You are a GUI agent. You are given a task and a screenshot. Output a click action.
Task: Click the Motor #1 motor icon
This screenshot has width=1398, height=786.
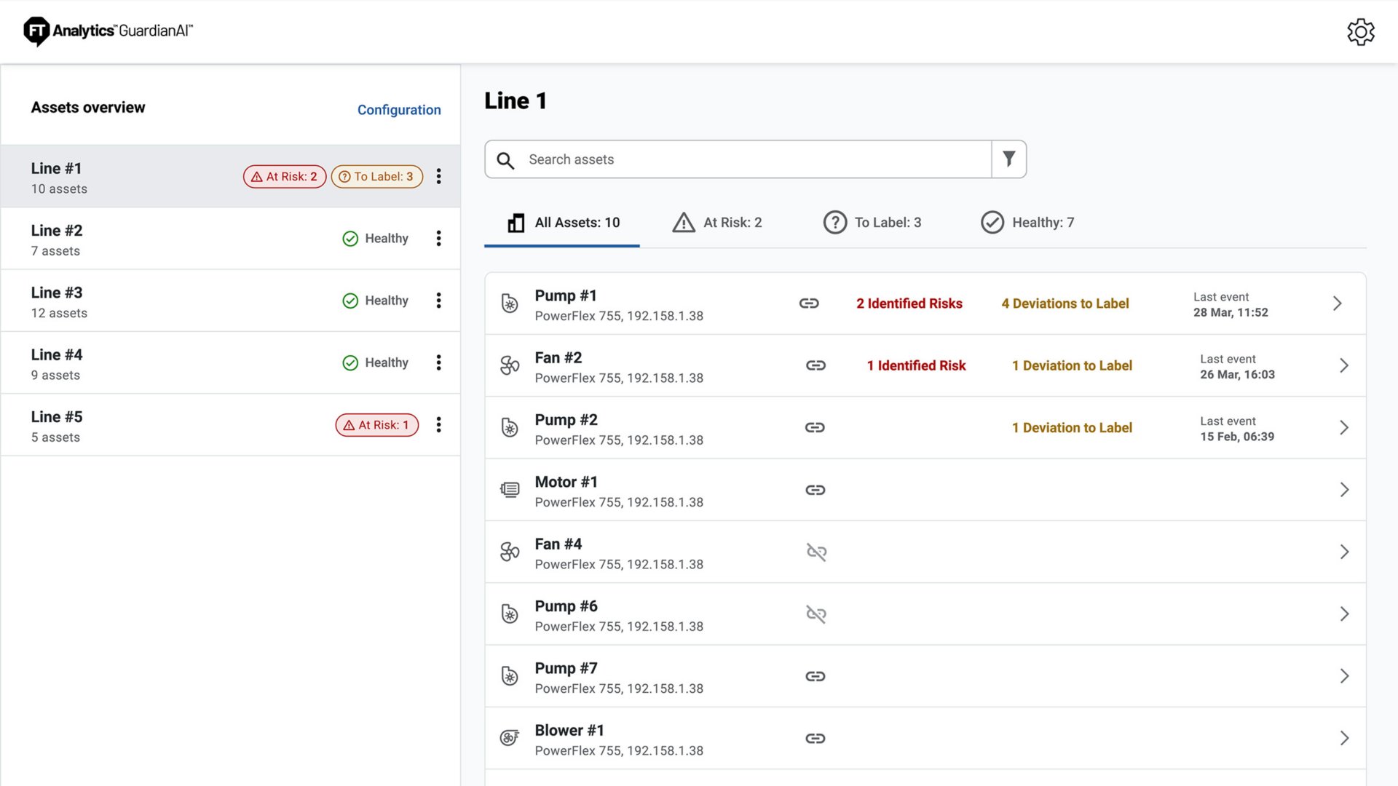point(510,490)
